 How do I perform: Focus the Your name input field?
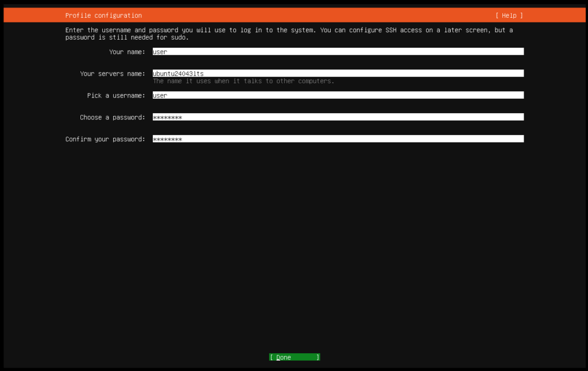pyautogui.click(x=338, y=52)
